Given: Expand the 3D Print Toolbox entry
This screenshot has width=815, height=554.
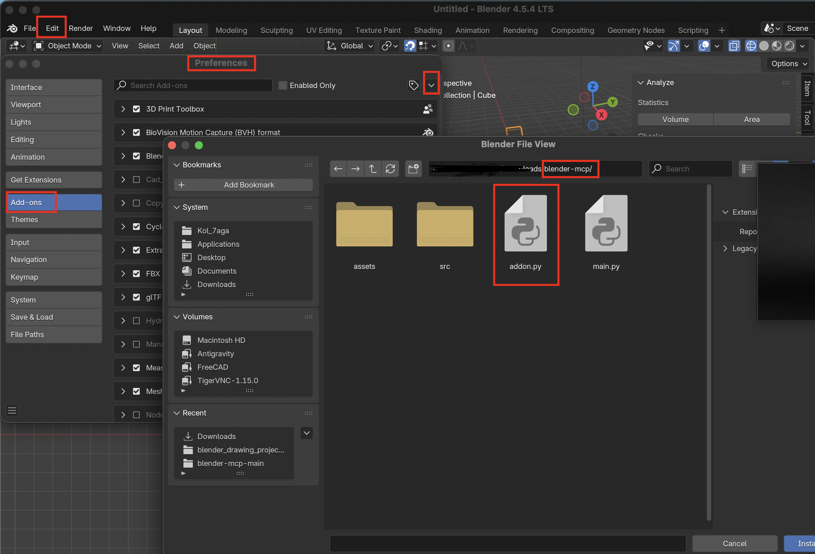Looking at the screenshot, I should click(x=123, y=109).
